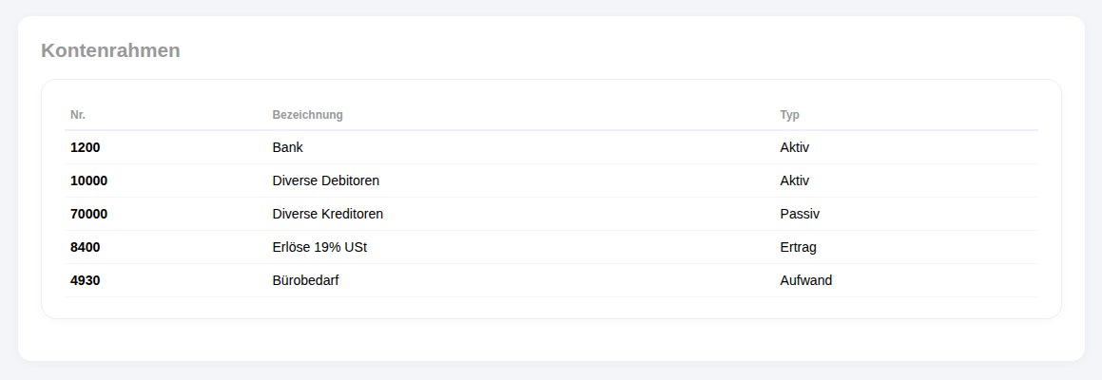Select the Bezeichnung column header
The height and width of the screenshot is (380, 1102).
pos(307,115)
